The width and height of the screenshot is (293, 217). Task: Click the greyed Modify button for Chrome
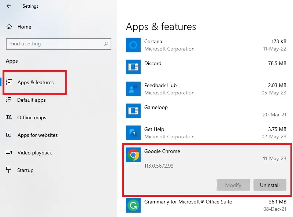233,185
